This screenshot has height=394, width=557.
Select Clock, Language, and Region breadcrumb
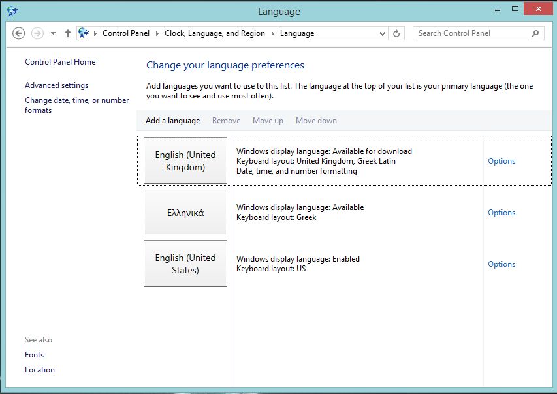(x=215, y=33)
